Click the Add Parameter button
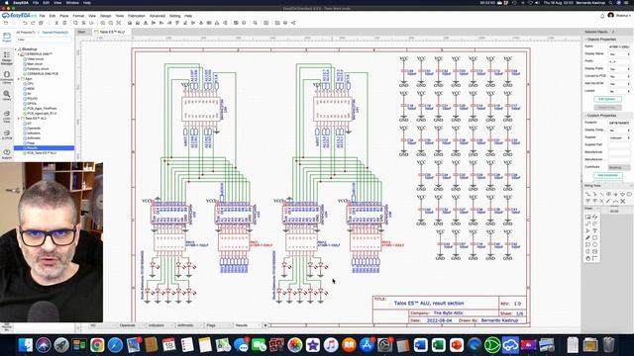Image resolution: width=634 pixels, height=356 pixels. coord(607,175)
